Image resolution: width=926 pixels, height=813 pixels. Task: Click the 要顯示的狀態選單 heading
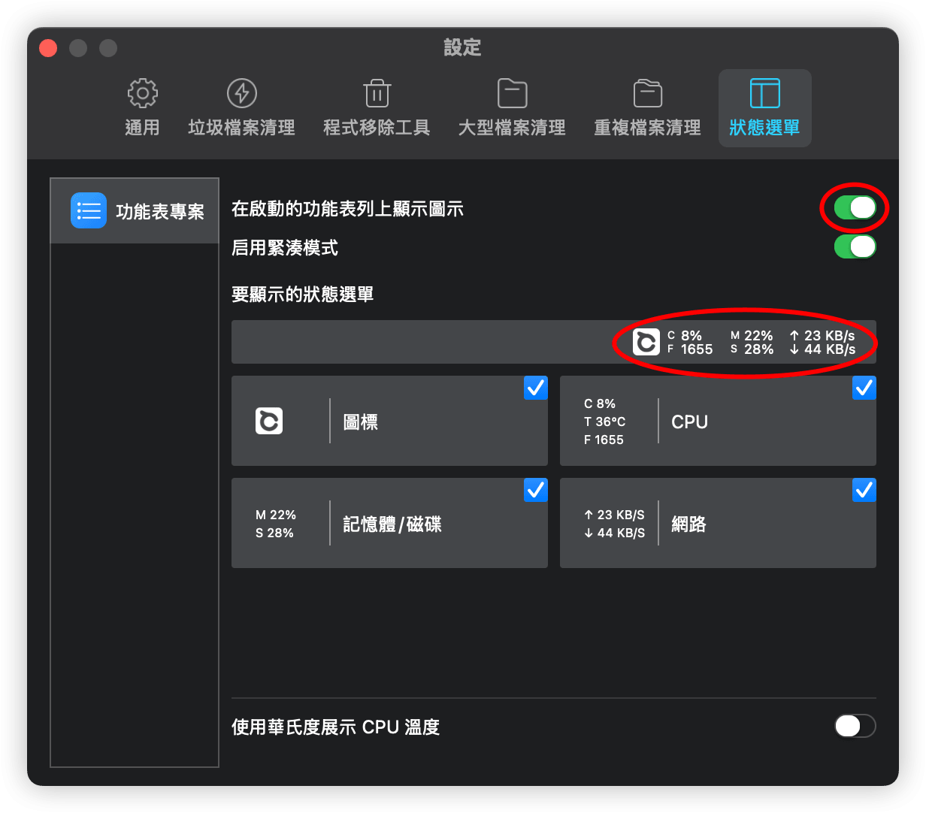coord(302,295)
